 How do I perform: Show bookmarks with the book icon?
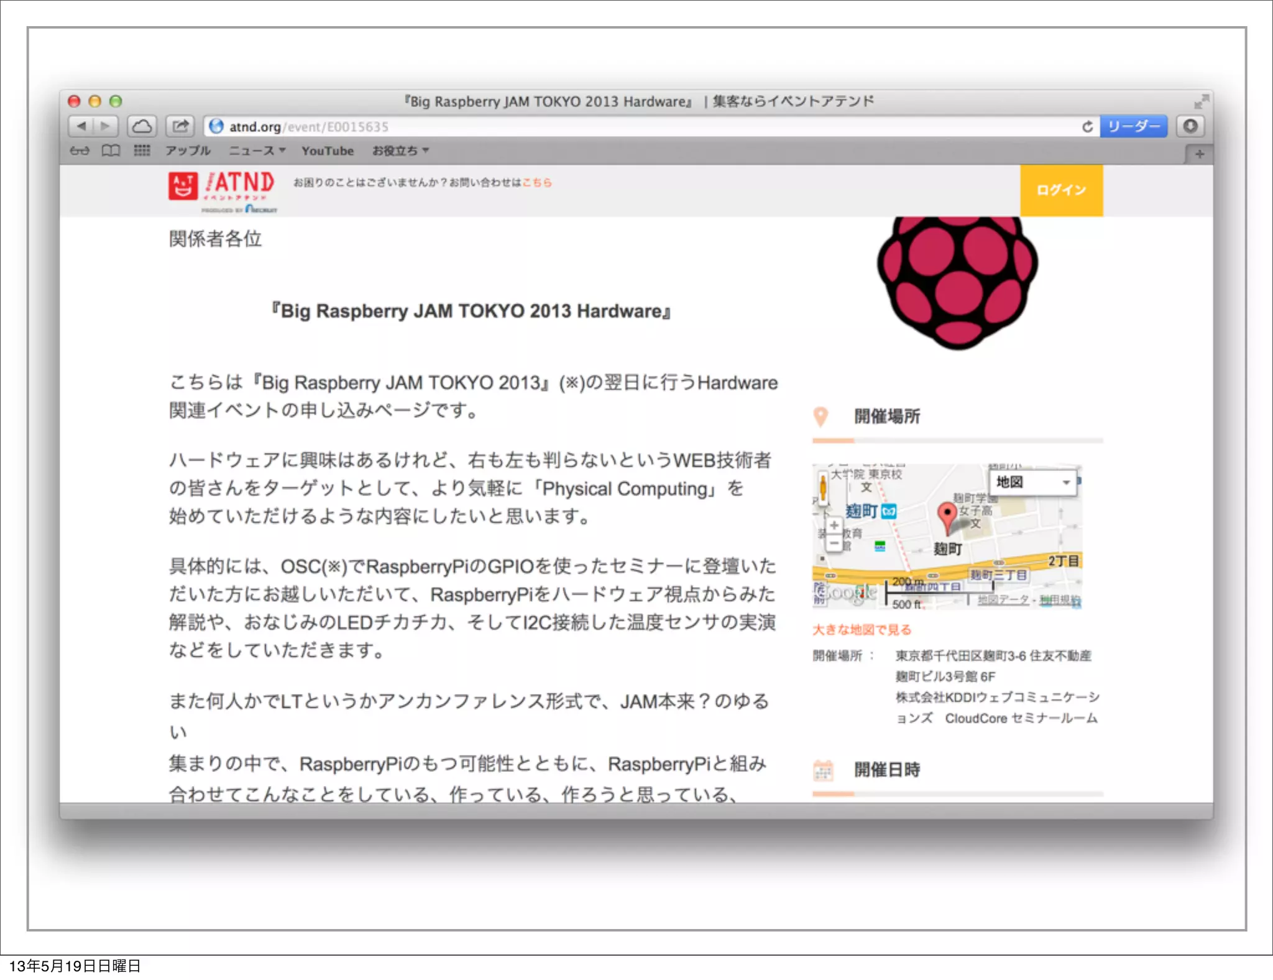(x=111, y=150)
